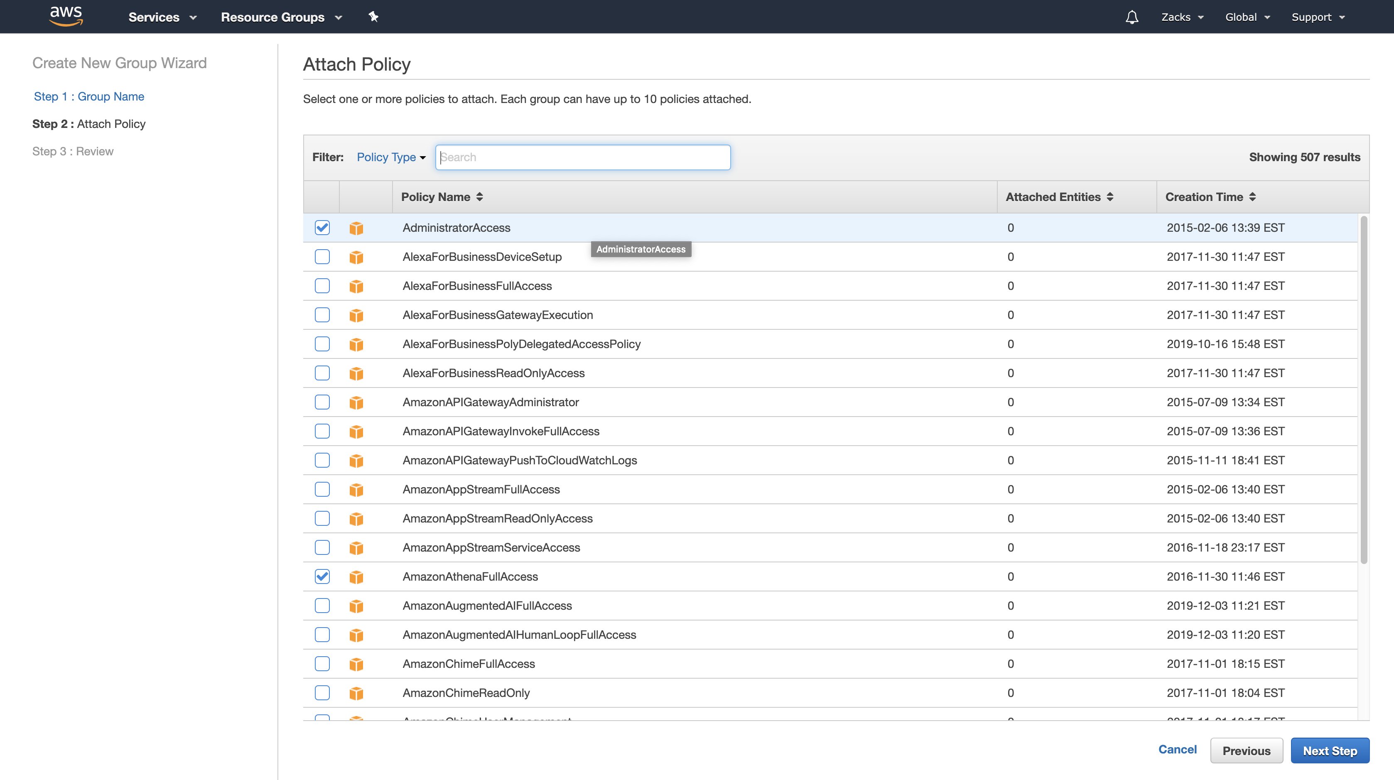Uncheck the AdministratorAccess policy checkbox

pyautogui.click(x=322, y=228)
